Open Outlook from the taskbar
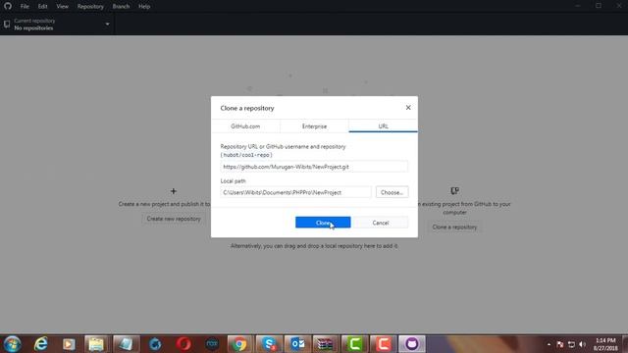This screenshot has width=628, height=353. (x=297, y=344)
